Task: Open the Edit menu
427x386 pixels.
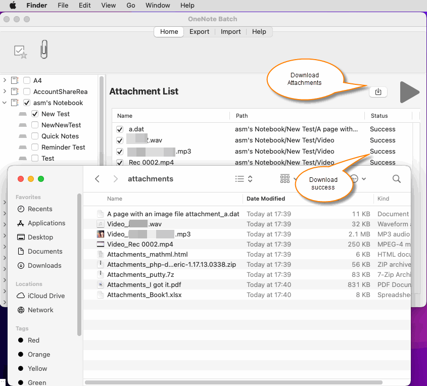Action: click(x=85, y=5)
